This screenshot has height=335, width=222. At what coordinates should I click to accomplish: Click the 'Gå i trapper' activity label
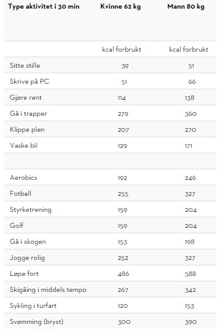pyautogui.click(x=28, y=114)
